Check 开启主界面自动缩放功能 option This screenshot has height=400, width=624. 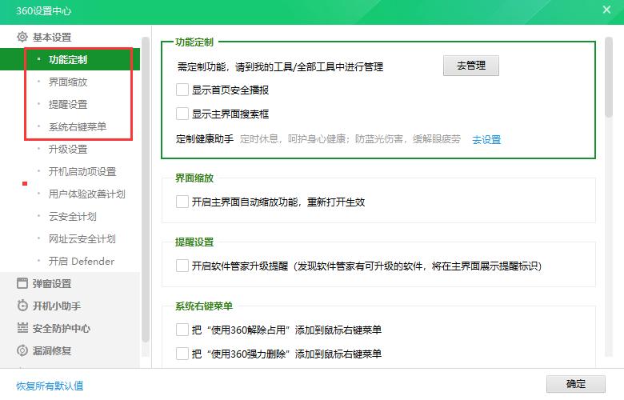coord(182,202)
